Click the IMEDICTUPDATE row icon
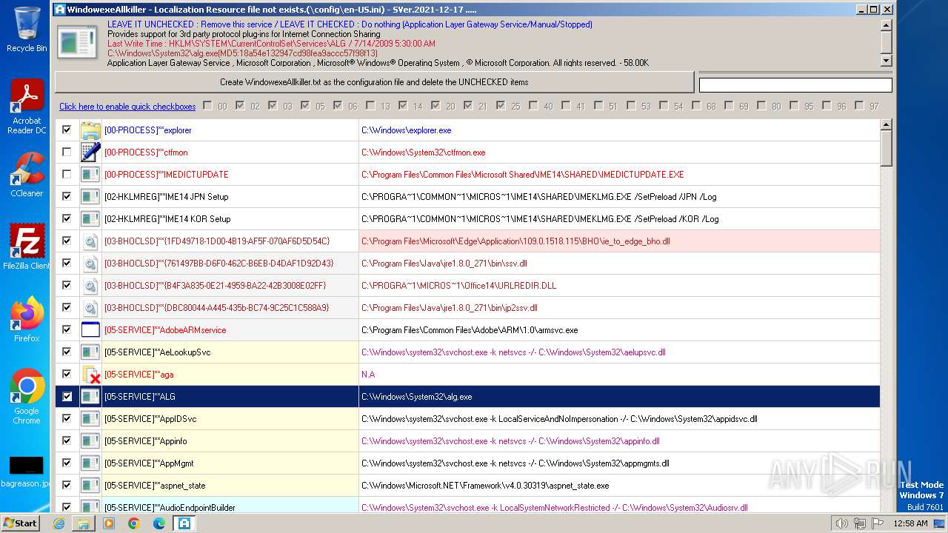The image size is (948, 533). [90, 175]
